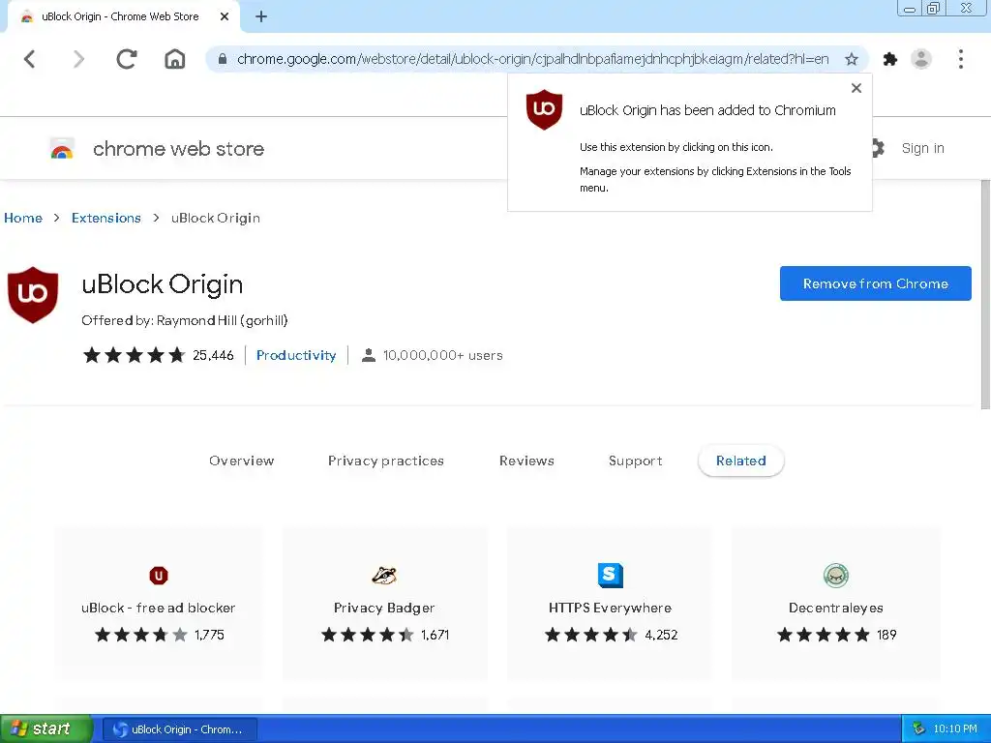Open the Extensions puzzle-piece menu
This screenshot has height=743, width=991.
890,59
